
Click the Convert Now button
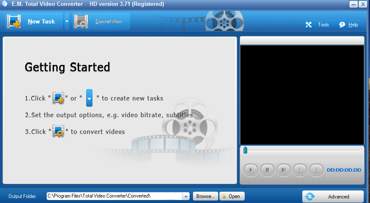click(x=101, y=21)
